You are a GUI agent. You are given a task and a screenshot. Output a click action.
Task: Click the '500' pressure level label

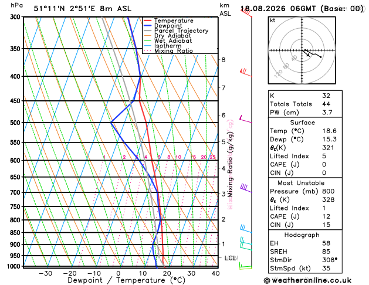16,123
